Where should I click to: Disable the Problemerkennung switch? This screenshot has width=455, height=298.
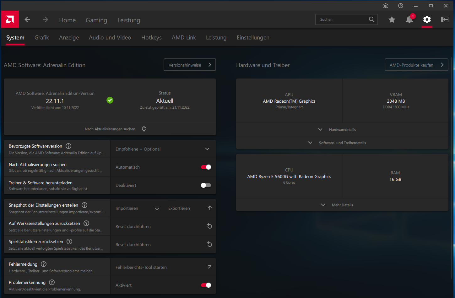(x=206, y=285)
